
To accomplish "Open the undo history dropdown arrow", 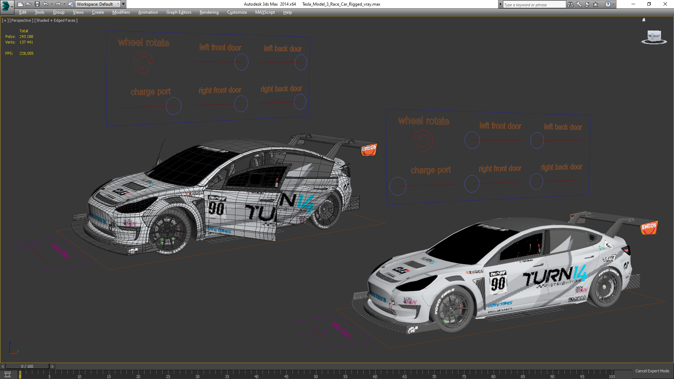I will [52, 4].
